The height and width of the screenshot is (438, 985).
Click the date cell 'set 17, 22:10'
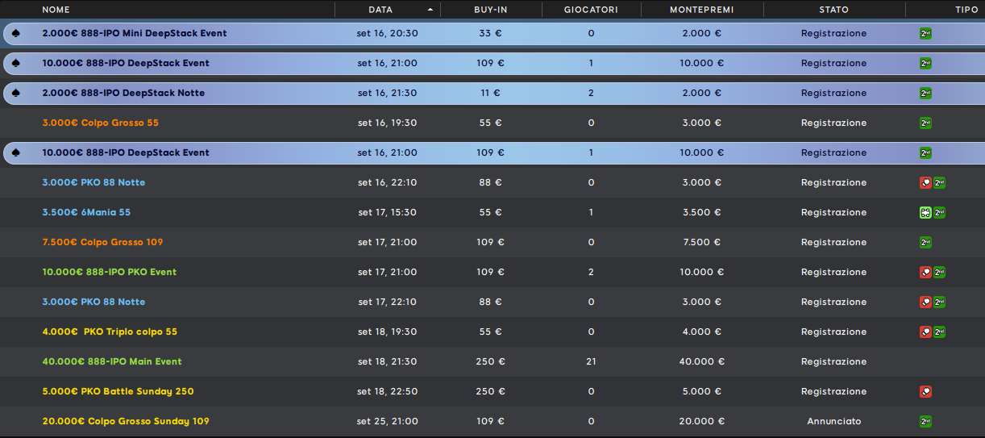click(x=387, y=302)
